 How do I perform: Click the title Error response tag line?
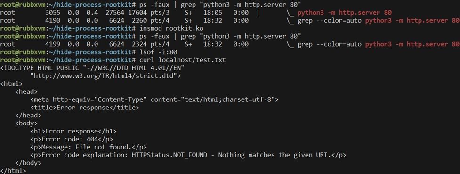click(84, 108)
